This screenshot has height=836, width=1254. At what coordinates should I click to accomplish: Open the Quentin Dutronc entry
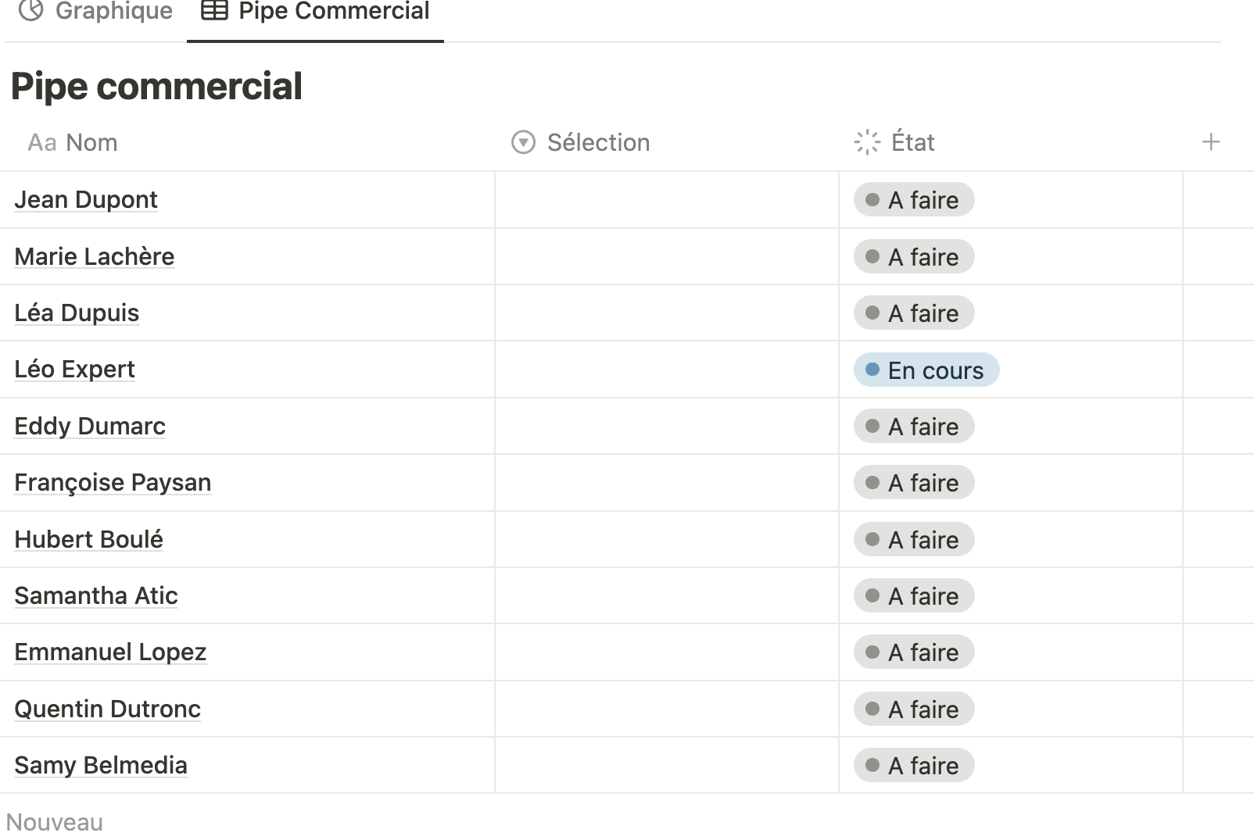click(107, 709)
